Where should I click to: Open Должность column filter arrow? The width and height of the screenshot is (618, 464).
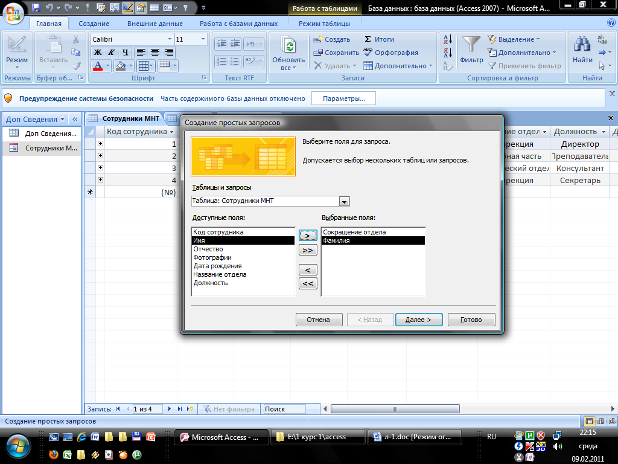[604, 132]
